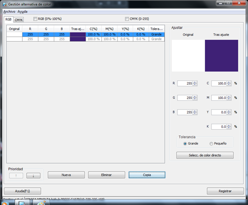Click the purple Tras ajuste color preview

tap(222, 56)
